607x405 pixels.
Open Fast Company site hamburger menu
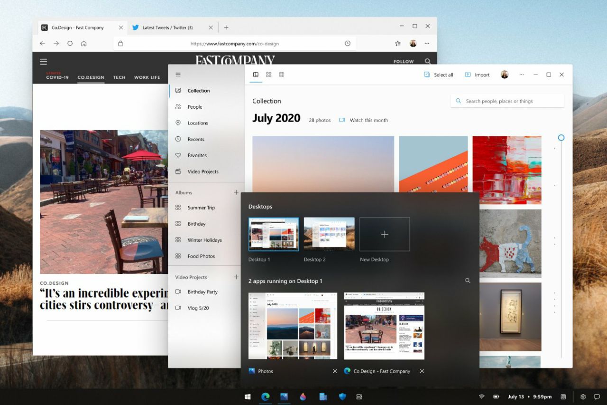tap(44, 62)
